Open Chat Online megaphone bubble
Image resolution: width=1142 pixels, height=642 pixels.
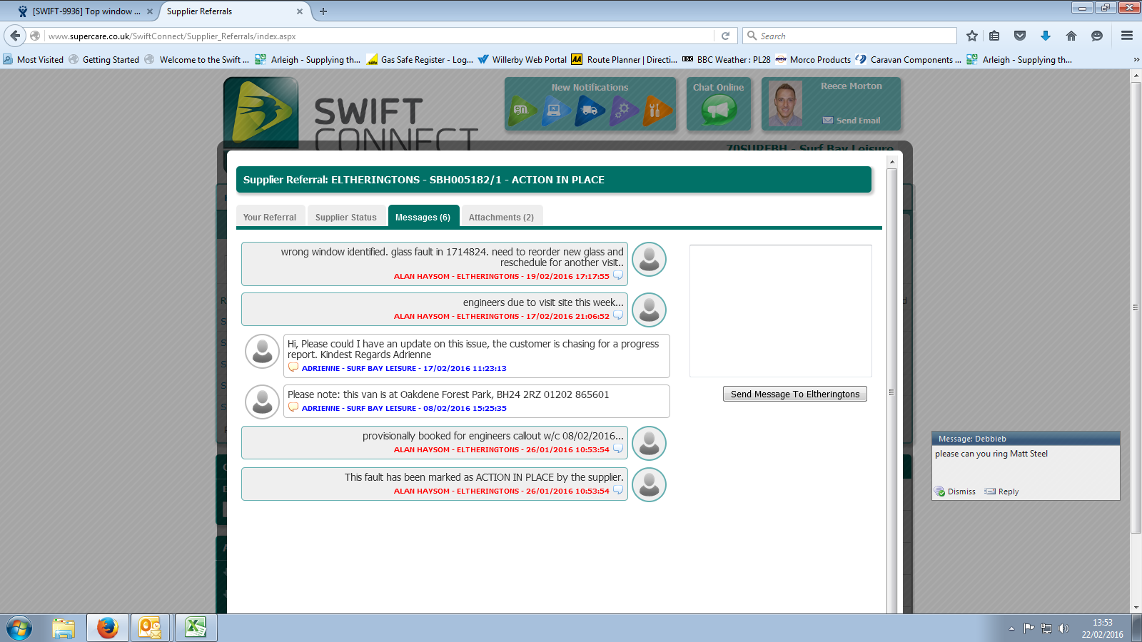tap(719, 110)
